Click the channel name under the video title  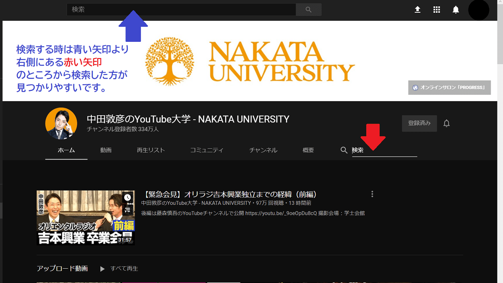(196, 203)
